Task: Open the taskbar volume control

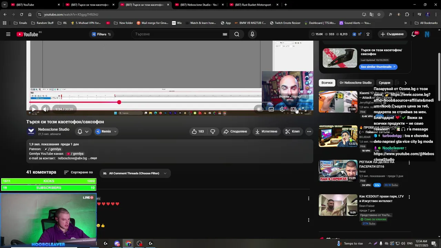Action: tap(403, 244)
